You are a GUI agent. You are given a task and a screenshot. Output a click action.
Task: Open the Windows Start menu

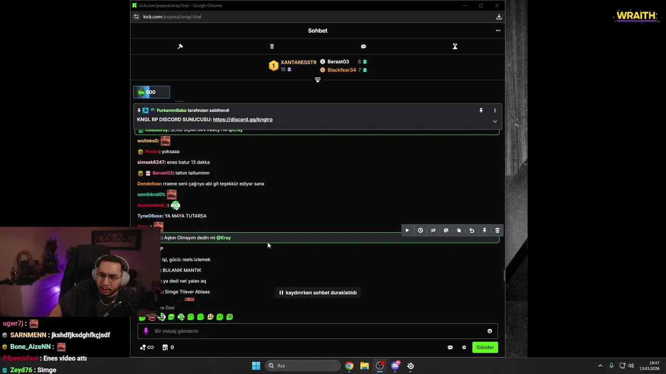tap(256, 366)
